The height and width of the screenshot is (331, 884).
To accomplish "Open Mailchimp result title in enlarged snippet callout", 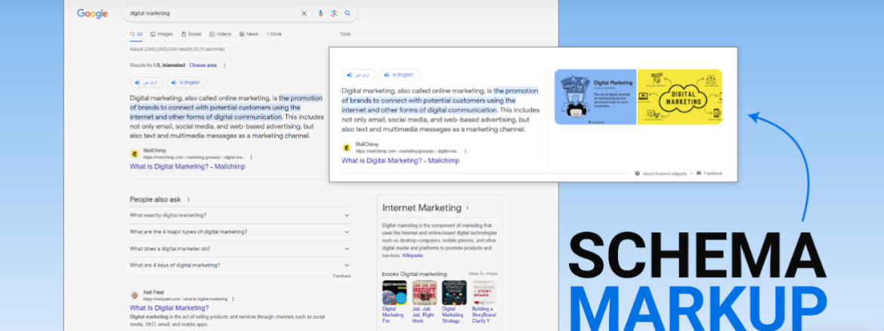I will pyautogui.click(x=400, y=161).
